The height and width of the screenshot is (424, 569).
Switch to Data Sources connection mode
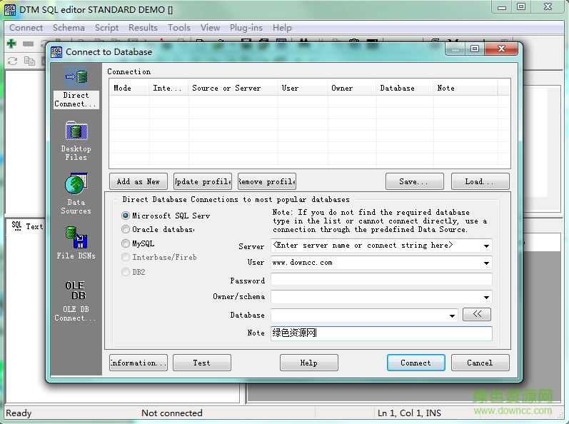click(x=76, y=194)
